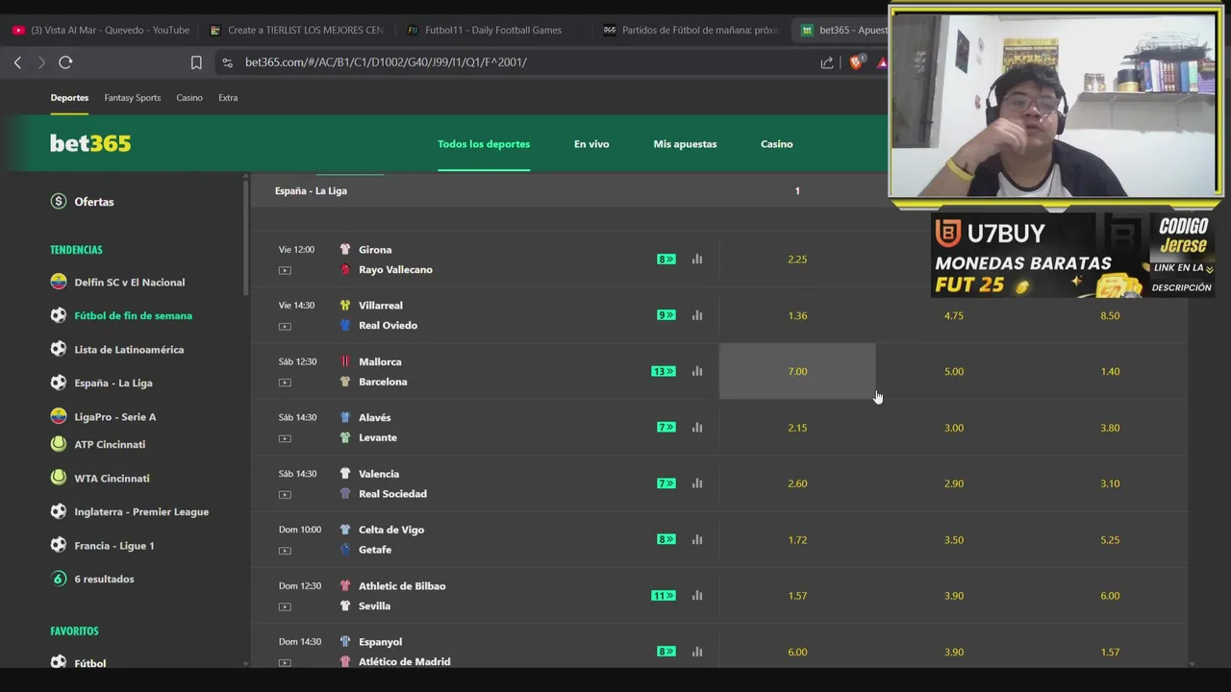The width and height of the screenshot is (1231, 692).
Task: Select Real Sociedad win odds 3.10
Action: [1110, 483]
